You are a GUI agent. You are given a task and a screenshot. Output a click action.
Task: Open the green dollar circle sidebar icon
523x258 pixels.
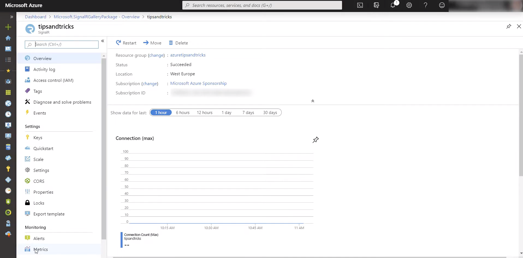[8, 212]
